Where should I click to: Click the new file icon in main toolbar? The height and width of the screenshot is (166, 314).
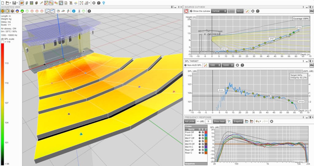[x=2, y=3]
